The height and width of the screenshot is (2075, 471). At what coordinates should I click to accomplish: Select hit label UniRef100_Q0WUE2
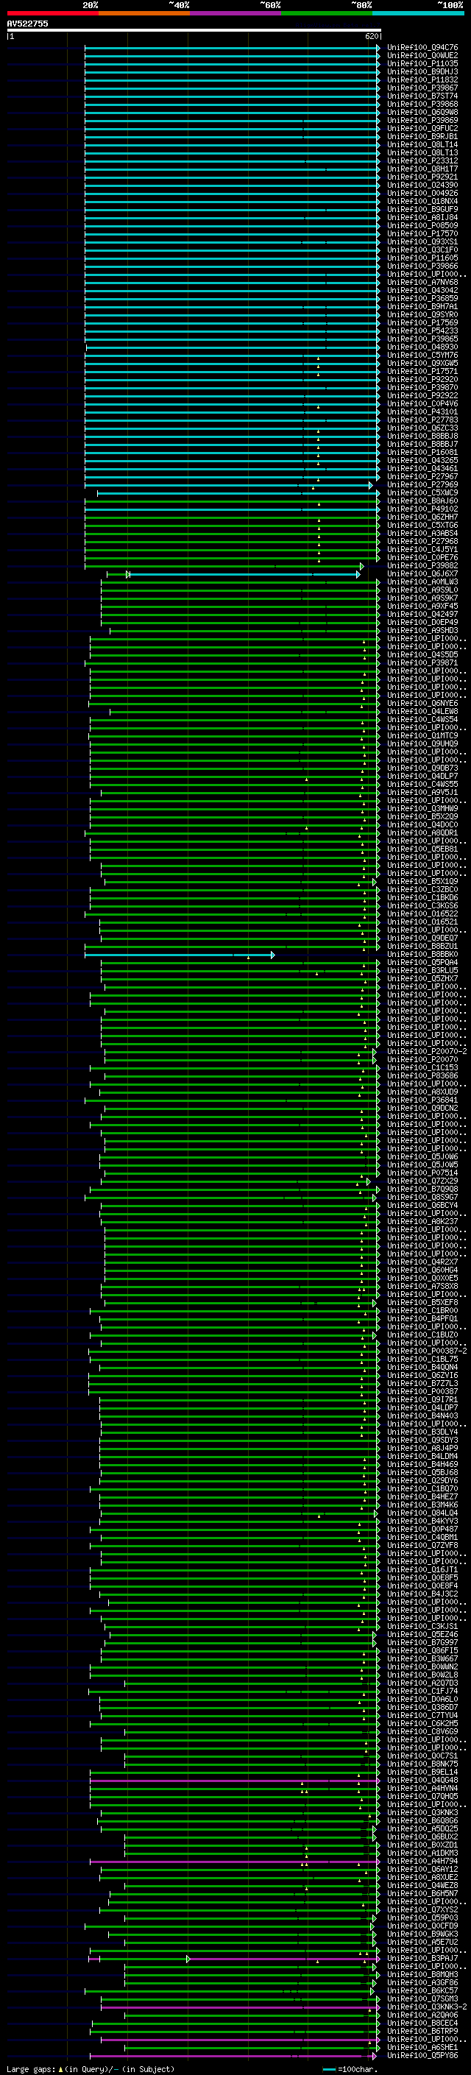click(x=422, y=56)
